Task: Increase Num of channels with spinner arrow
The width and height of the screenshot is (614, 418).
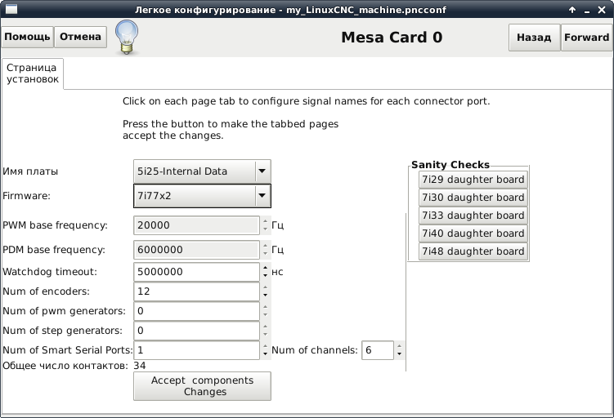Action: (399, 346)
